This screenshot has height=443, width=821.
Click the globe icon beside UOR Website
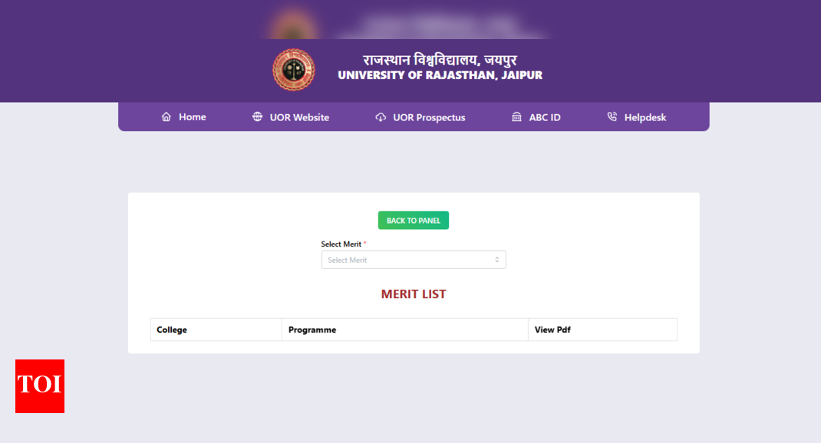[x=257, y=117]
